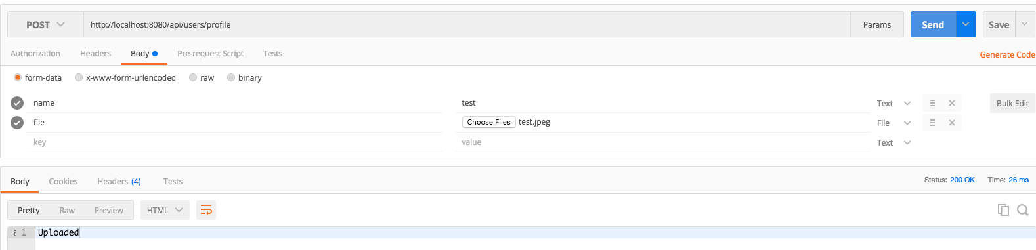Select the x-www-form-urlencoded radio option
This screenshot has width=1036, height=250.
79,77
